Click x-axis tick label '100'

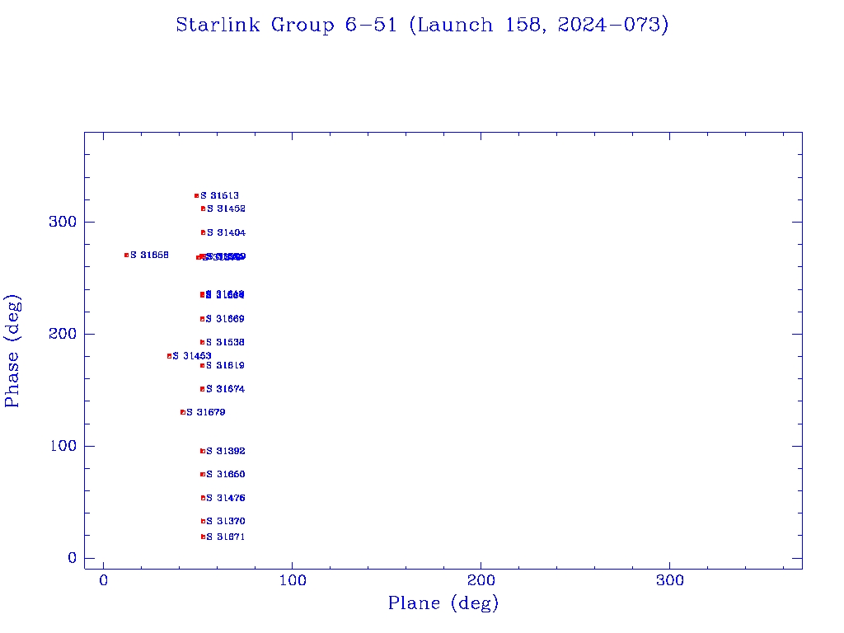293,580
